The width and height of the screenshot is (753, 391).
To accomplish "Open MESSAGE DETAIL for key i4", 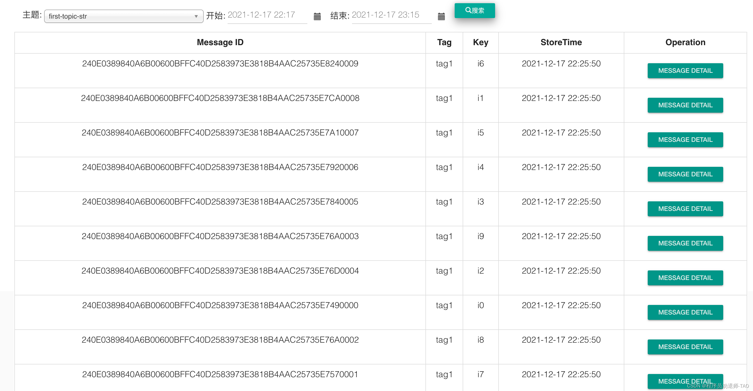I will click(685, 174).
